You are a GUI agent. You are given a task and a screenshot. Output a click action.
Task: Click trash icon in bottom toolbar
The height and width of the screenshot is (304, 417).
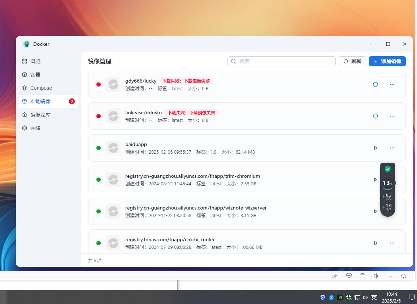click(x=362, y=276)
